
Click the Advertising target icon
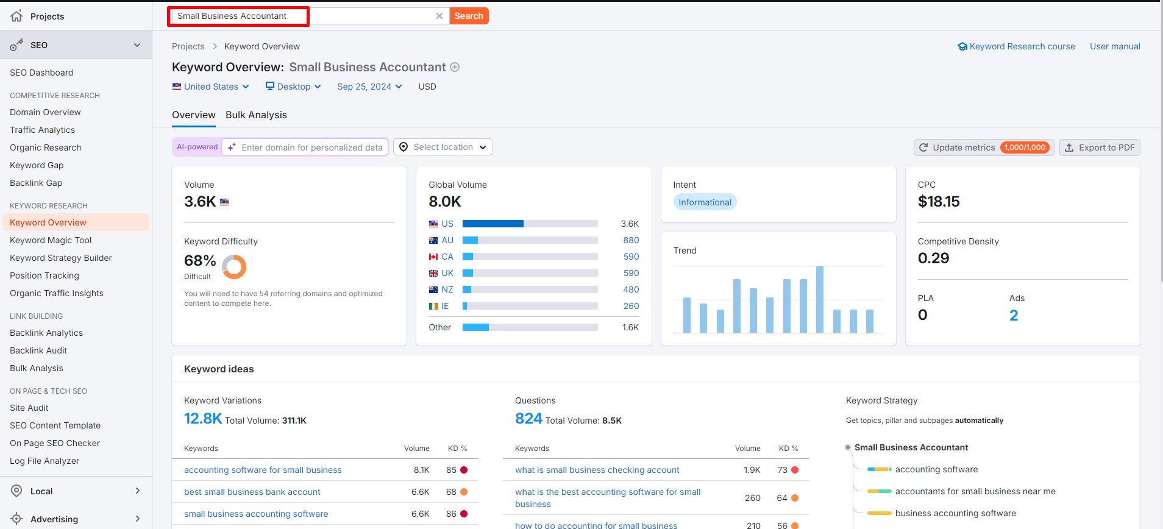coord(17,519)
